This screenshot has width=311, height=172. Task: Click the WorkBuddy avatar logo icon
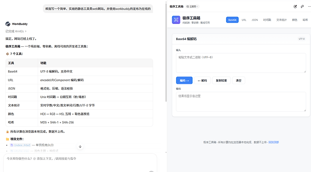8,24
